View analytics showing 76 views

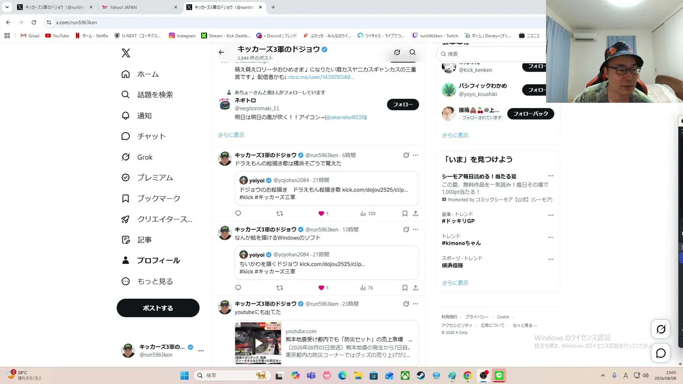pyautogui.click(x=367, y=287)
